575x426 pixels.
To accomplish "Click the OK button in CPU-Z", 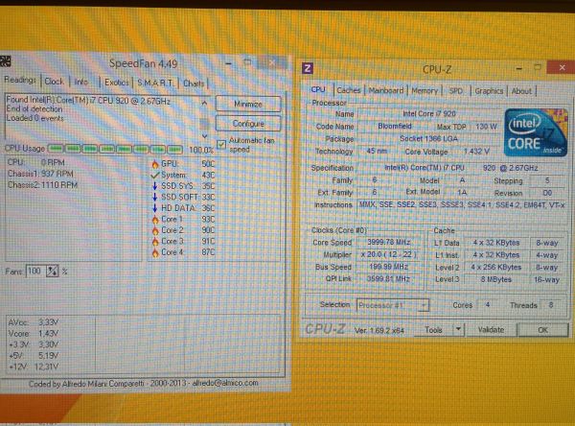I will tap(542, 330).
